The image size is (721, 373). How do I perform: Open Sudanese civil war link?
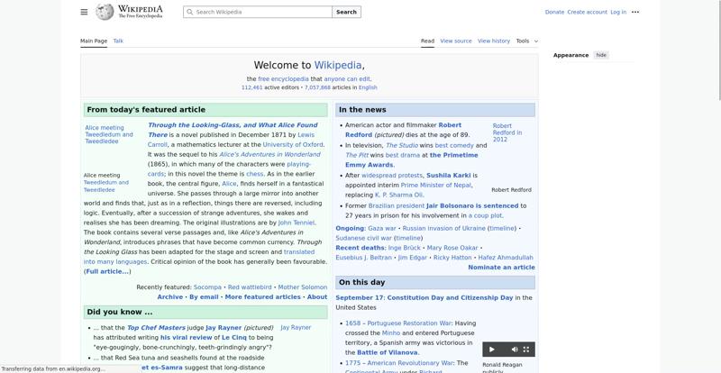[364, 238]
